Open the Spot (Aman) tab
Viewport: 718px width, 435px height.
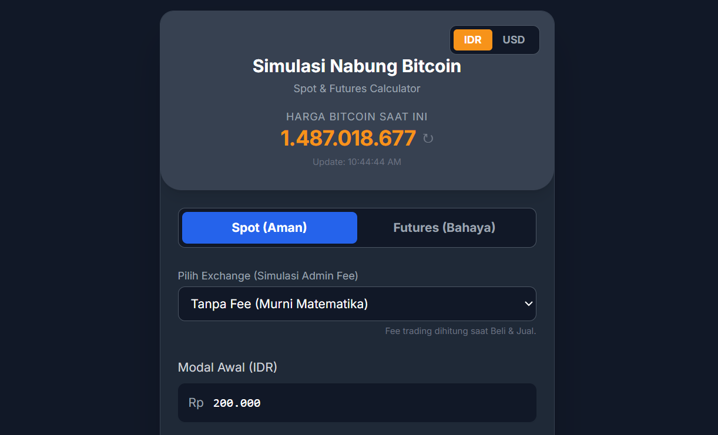pos(270,228)
